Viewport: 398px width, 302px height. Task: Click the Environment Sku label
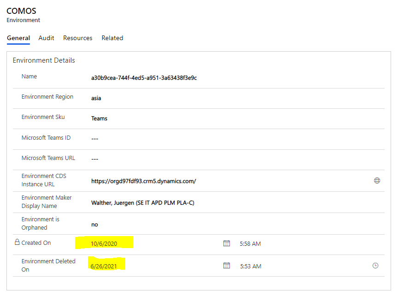43,117
